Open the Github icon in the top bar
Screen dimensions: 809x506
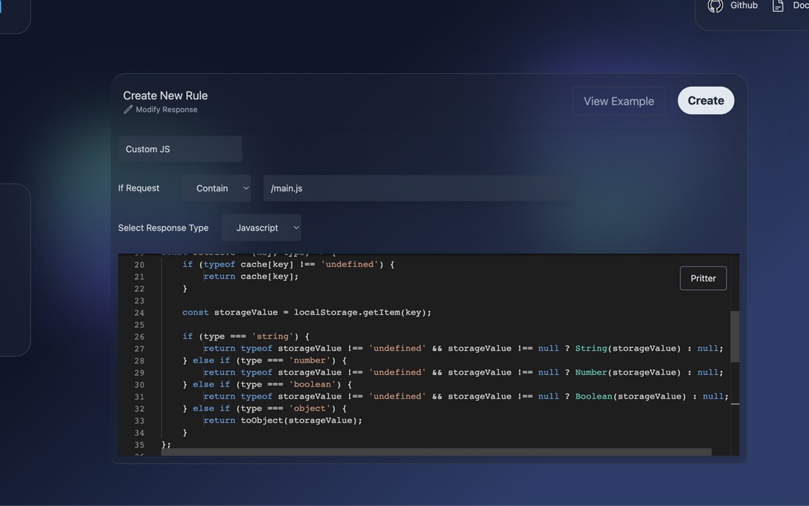click(715, 6)
